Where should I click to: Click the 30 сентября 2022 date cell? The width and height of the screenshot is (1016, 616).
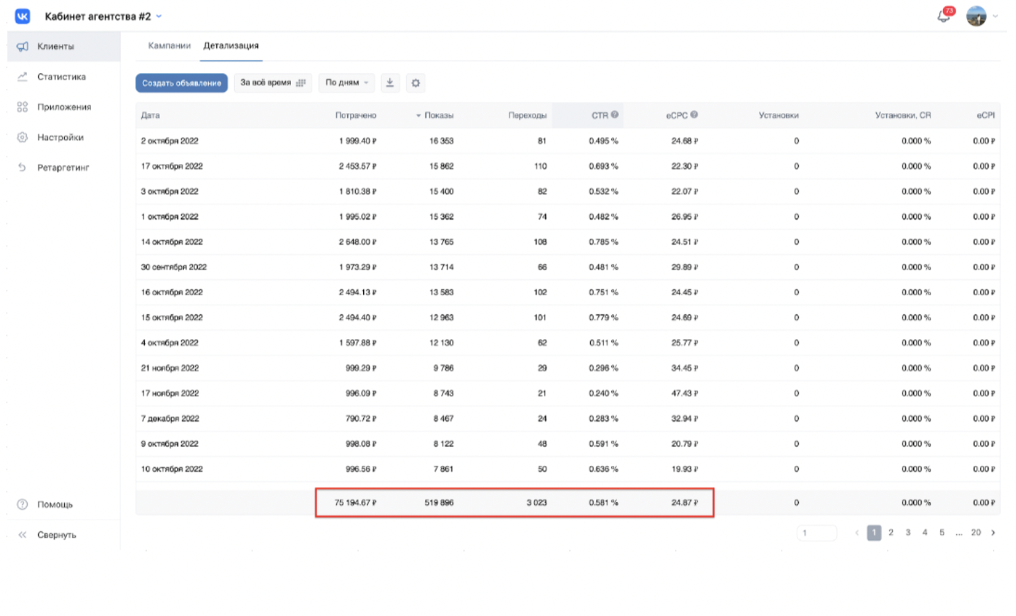click(174, 267)
